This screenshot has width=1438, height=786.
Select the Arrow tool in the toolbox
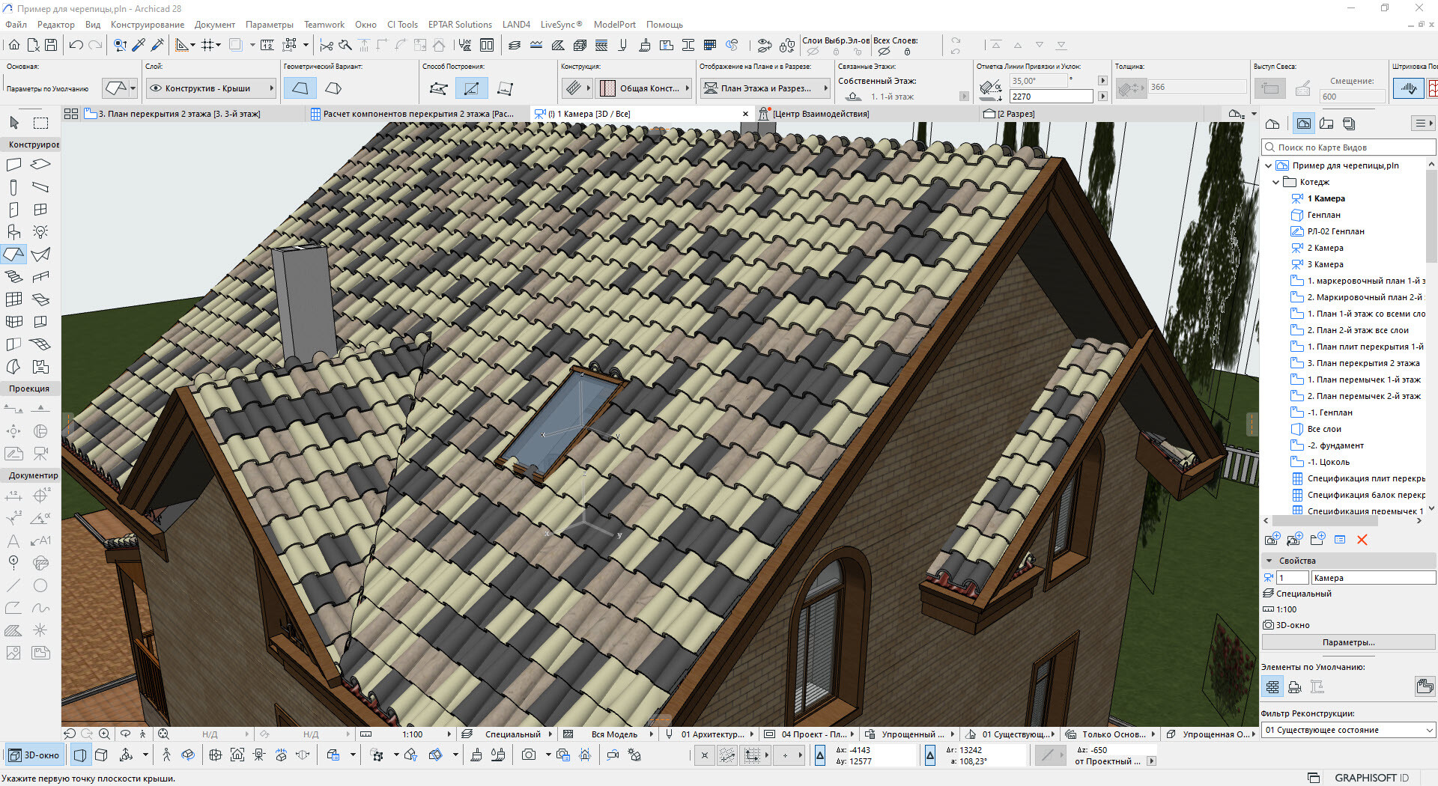[14, 123]
